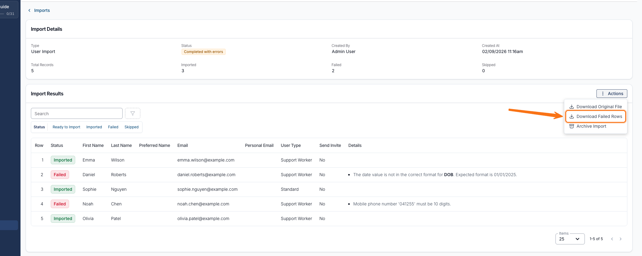Click the Import Results heading

click(47, 94)
